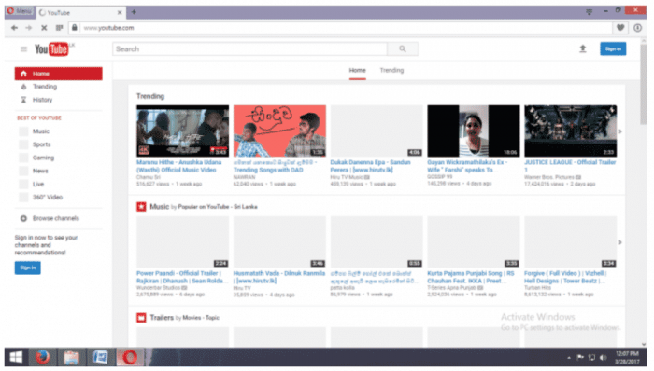654x371 pixels.
Task: Open Justice League trailer thumbnail
Action: pyautogui.click(x=570, y=131)
